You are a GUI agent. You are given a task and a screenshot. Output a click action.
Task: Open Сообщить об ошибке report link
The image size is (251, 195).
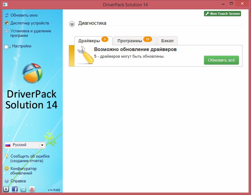click(30, 158)
